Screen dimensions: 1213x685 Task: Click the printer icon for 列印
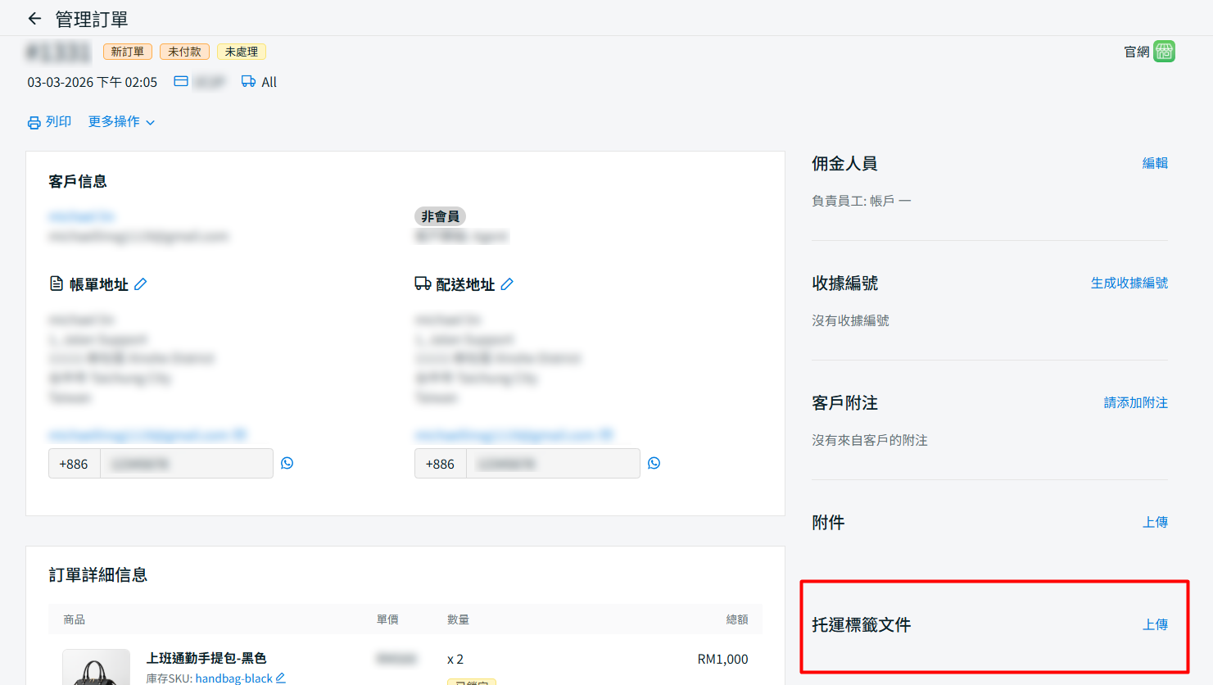click(34, 122)
